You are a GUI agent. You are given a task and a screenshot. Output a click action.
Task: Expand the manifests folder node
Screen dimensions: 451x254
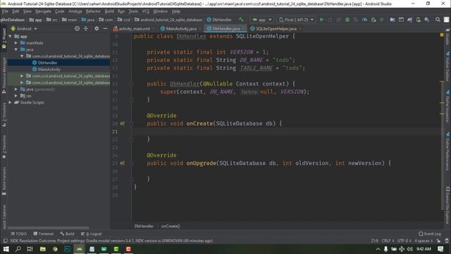[x=16, y=42]
